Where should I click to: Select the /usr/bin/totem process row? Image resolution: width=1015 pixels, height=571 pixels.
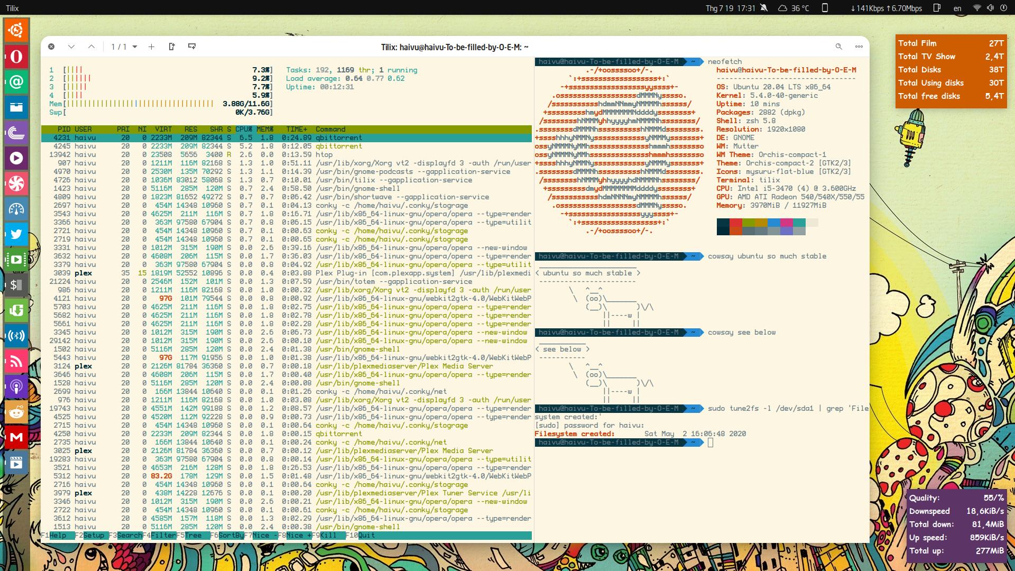pos(287,281)
